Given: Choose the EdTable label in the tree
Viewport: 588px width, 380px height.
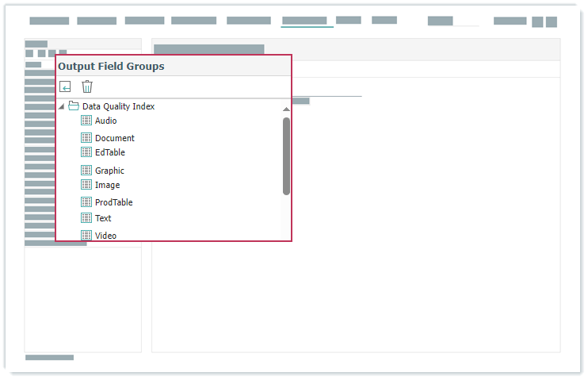Looking at the screenshot, I should (x=109, y=152).
